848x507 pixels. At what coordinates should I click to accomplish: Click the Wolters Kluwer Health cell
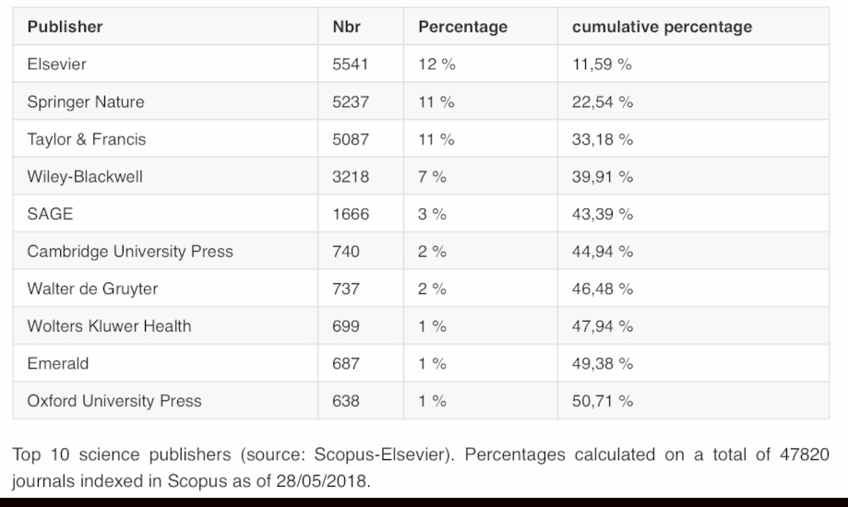pyautogui.click(x=109, y=325)
